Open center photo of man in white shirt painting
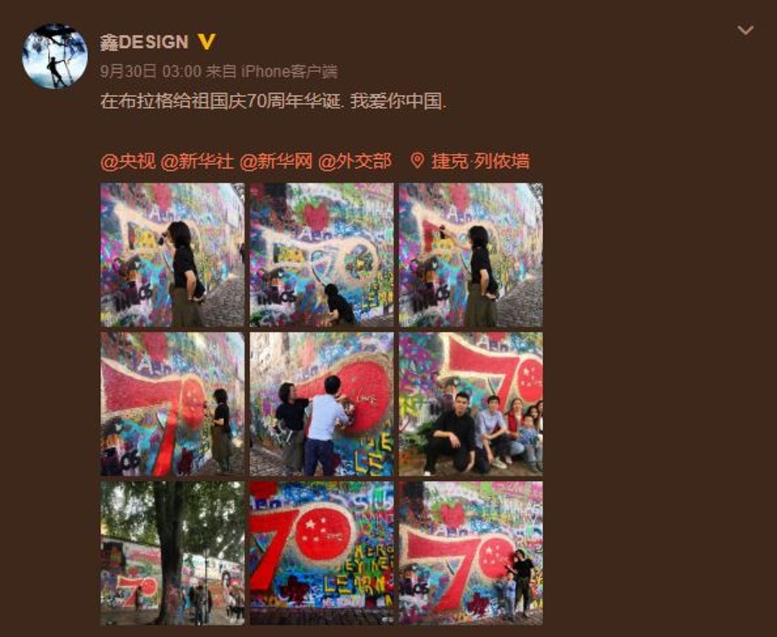This screenshot has width=777, height=637. click(322, 404)
